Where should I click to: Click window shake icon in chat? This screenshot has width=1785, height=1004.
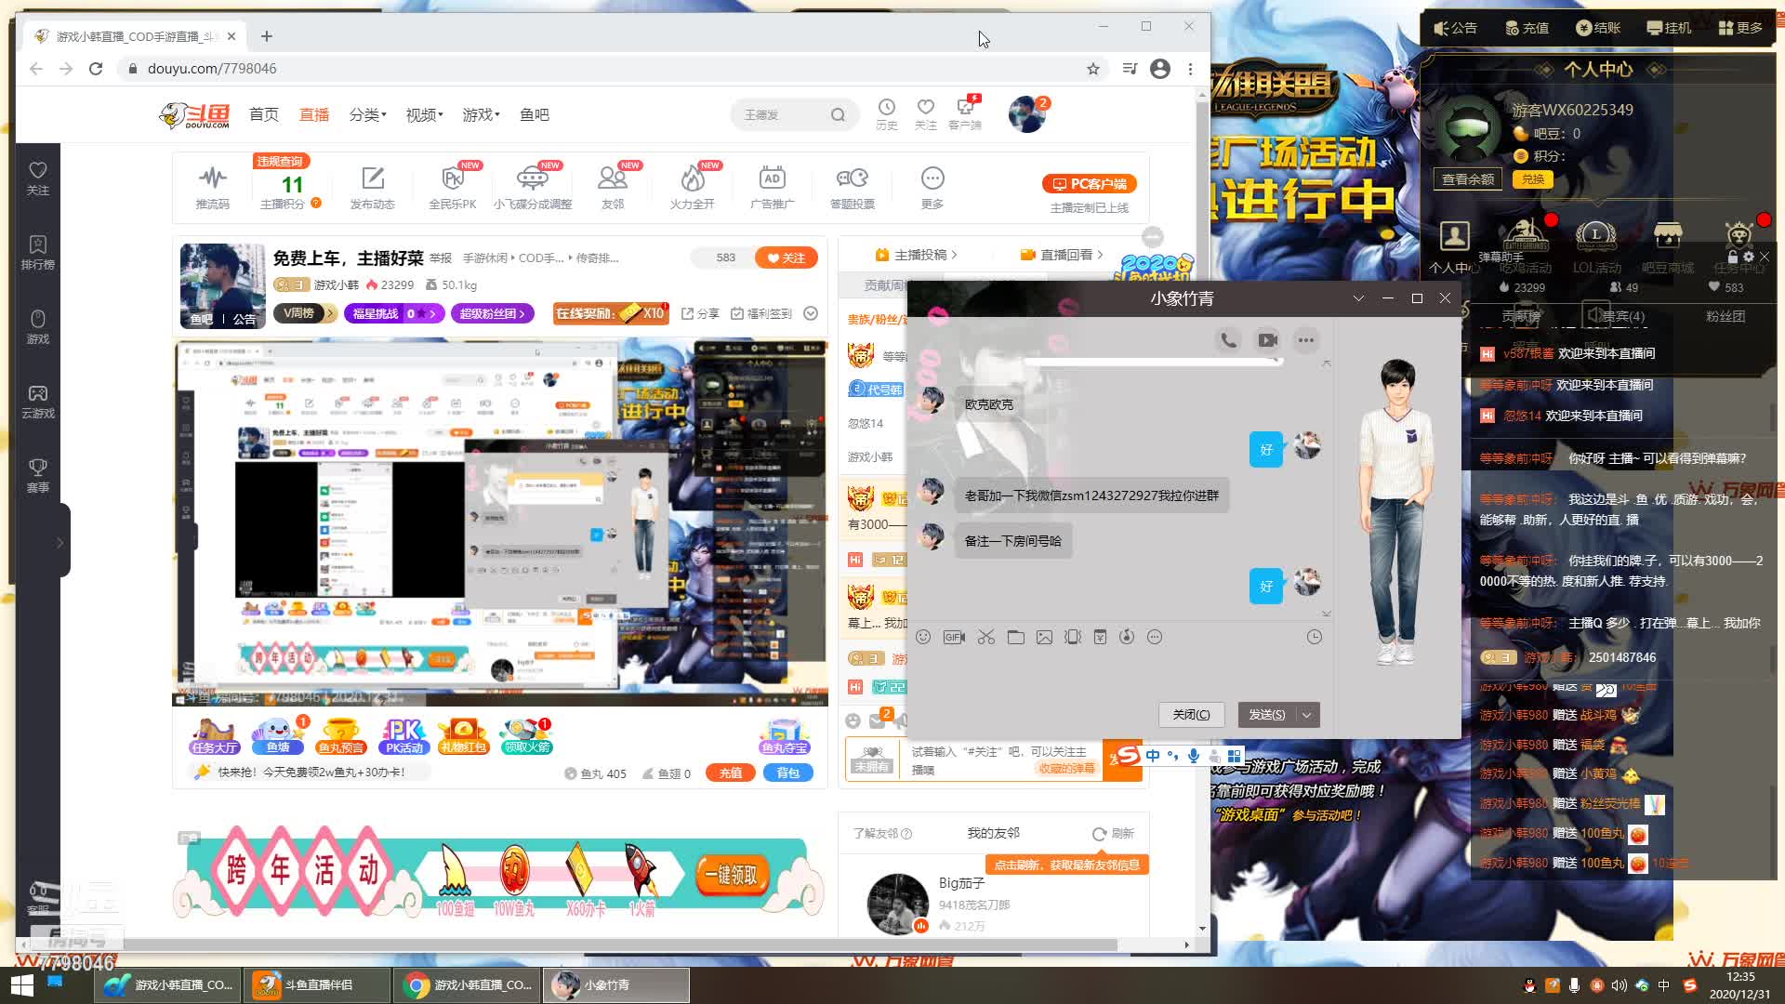[x=1073, y=637]
